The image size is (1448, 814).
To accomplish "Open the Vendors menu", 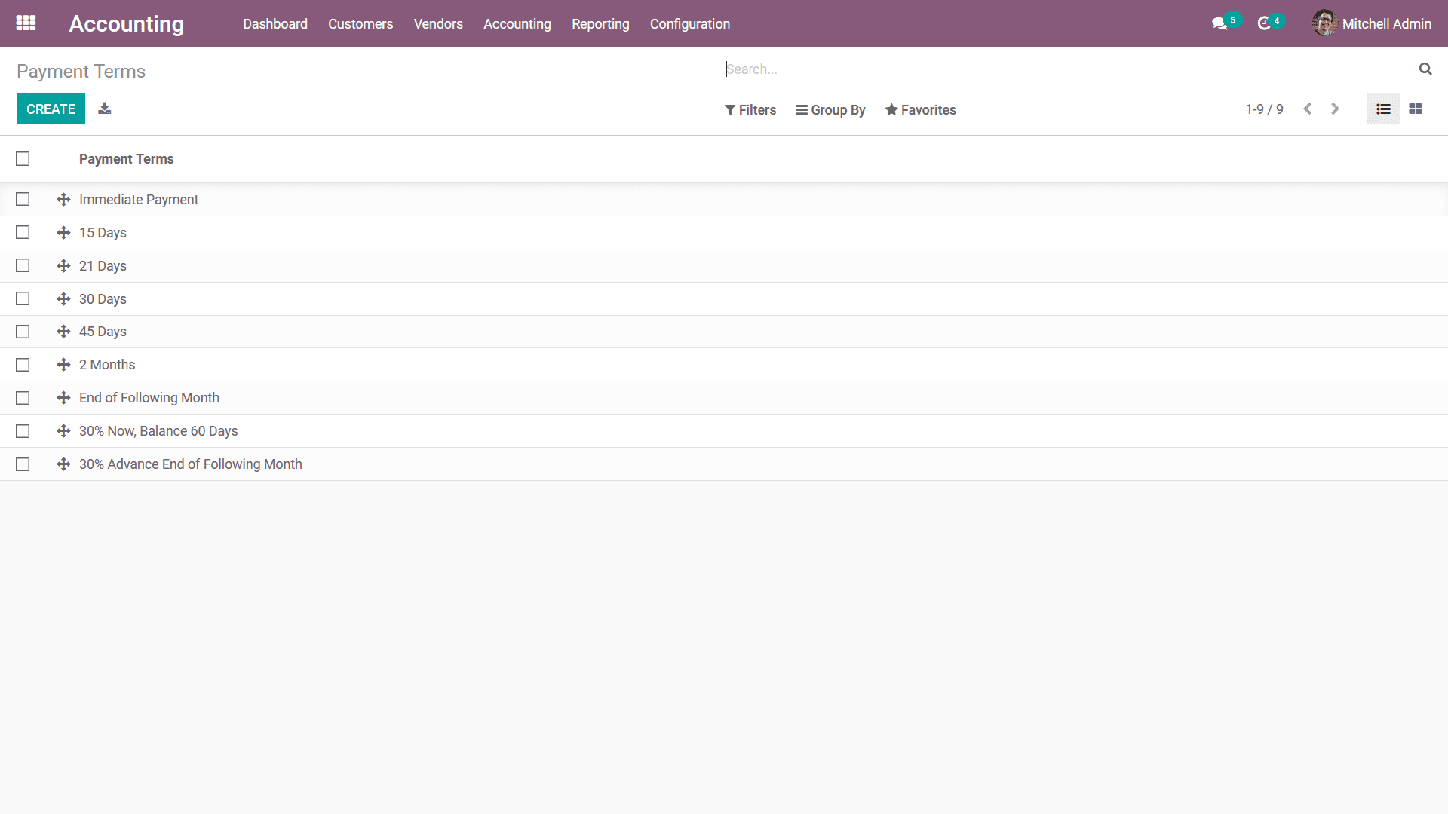I will [438, 24].
